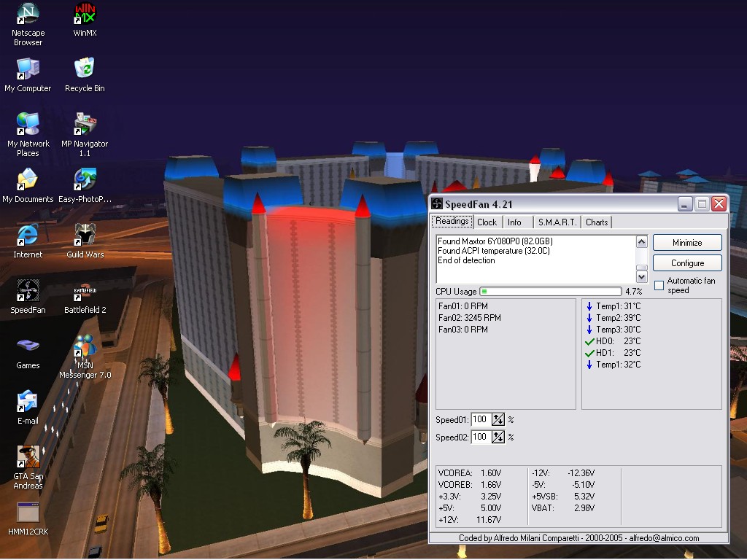The height and width of the screenshot is (560, 747).
Task: Enable Automatic fan speed checkbox
Action: pos(659,285)
